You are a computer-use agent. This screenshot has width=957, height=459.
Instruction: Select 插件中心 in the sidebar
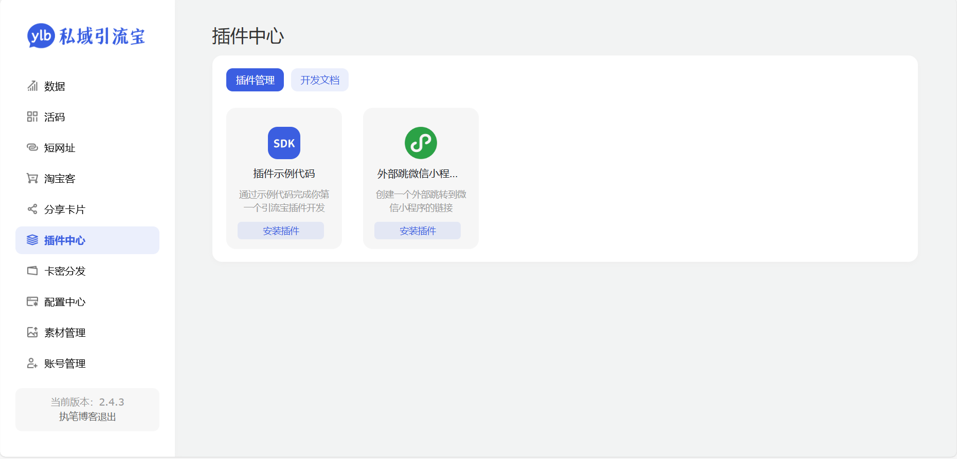[x=87, y=240]
